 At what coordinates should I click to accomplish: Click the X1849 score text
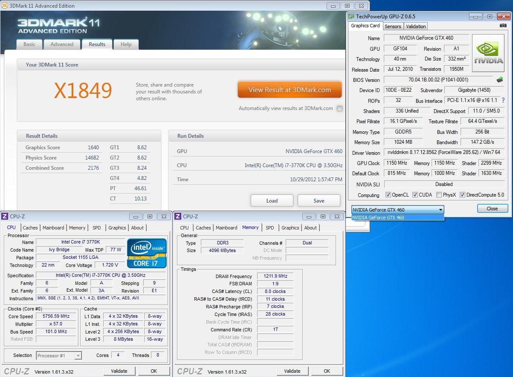[83, 90]
